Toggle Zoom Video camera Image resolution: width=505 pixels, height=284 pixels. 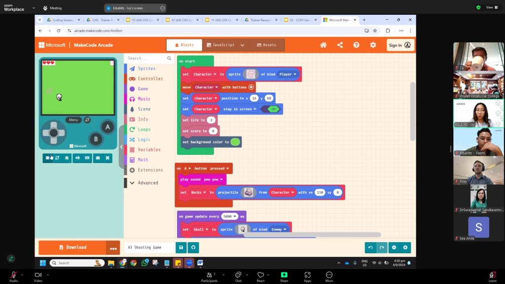tap(38, 277)
